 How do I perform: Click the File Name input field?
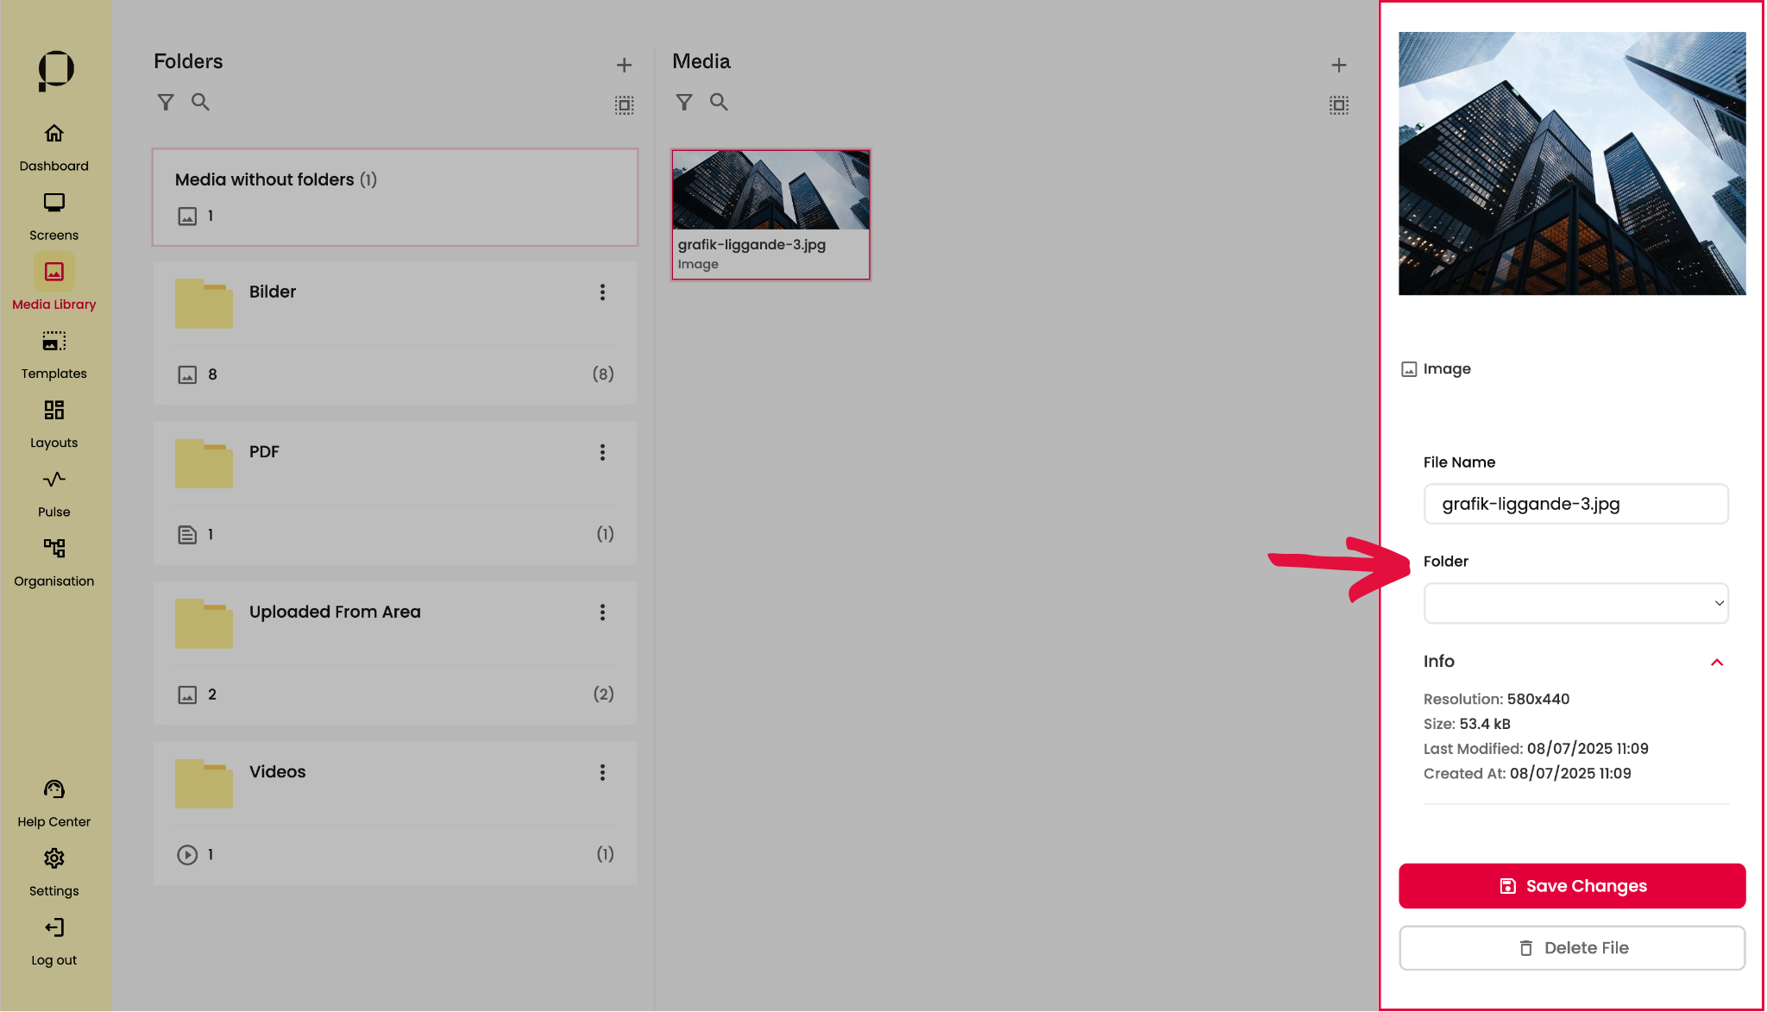click(x=1575, y=504)
